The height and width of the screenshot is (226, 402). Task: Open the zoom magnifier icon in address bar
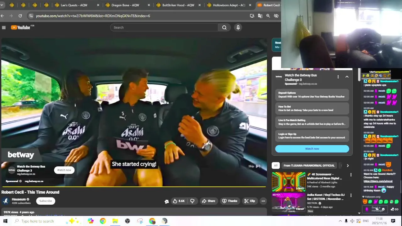(x=268, y=16)
